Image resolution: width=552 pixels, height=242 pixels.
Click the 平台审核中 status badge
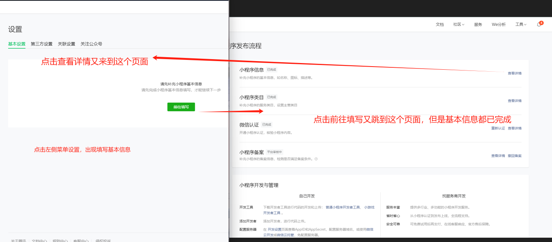[274, 152]
